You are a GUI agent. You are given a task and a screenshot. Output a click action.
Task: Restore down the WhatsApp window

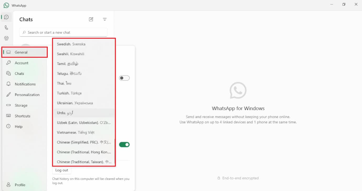tap(344, 4)
